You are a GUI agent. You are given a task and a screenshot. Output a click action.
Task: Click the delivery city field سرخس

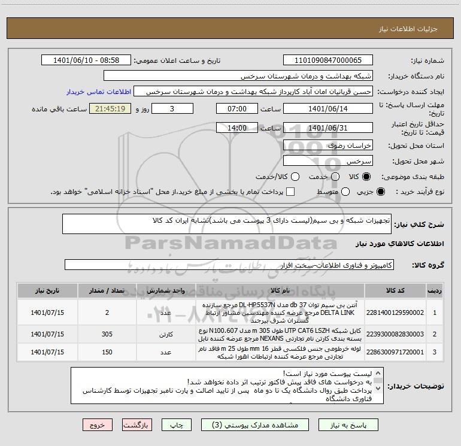click(328, 161)
